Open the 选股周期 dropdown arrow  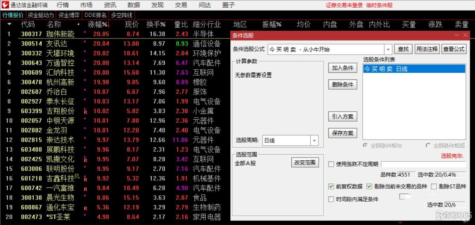pyautogui.click(x=314, y=141)
